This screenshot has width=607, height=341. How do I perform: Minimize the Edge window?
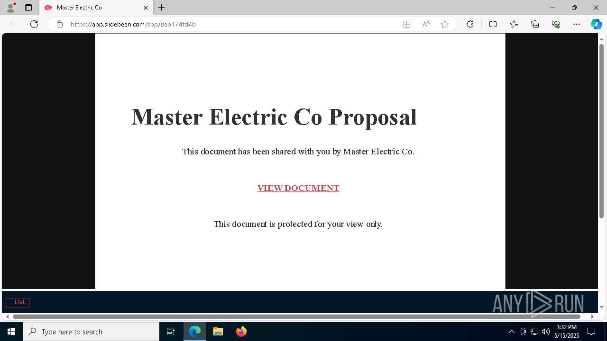pos(552,8)
